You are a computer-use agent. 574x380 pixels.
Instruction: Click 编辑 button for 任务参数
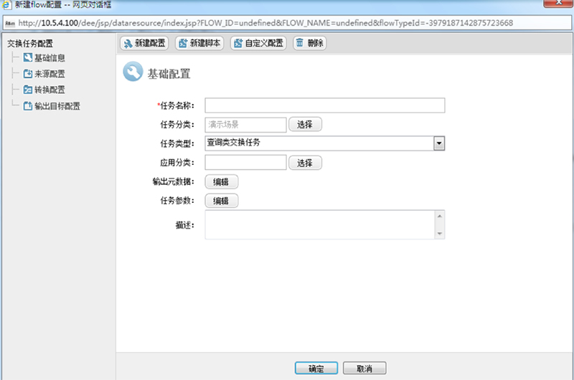pyautogui.click(x=222, y=201)
